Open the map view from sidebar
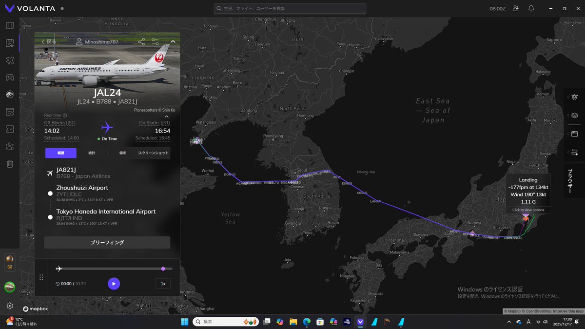 click(x=10, y=26)
